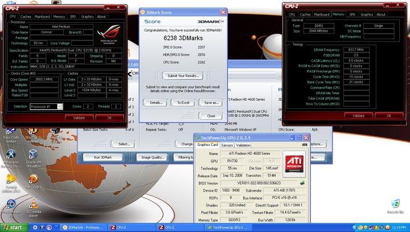The height and width of the screenshot is (232, 410).
Task: Click the Save as... button
Action: point(211,103)
